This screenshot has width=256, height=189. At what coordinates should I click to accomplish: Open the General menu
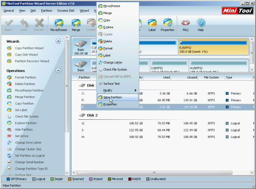[8, 11]
